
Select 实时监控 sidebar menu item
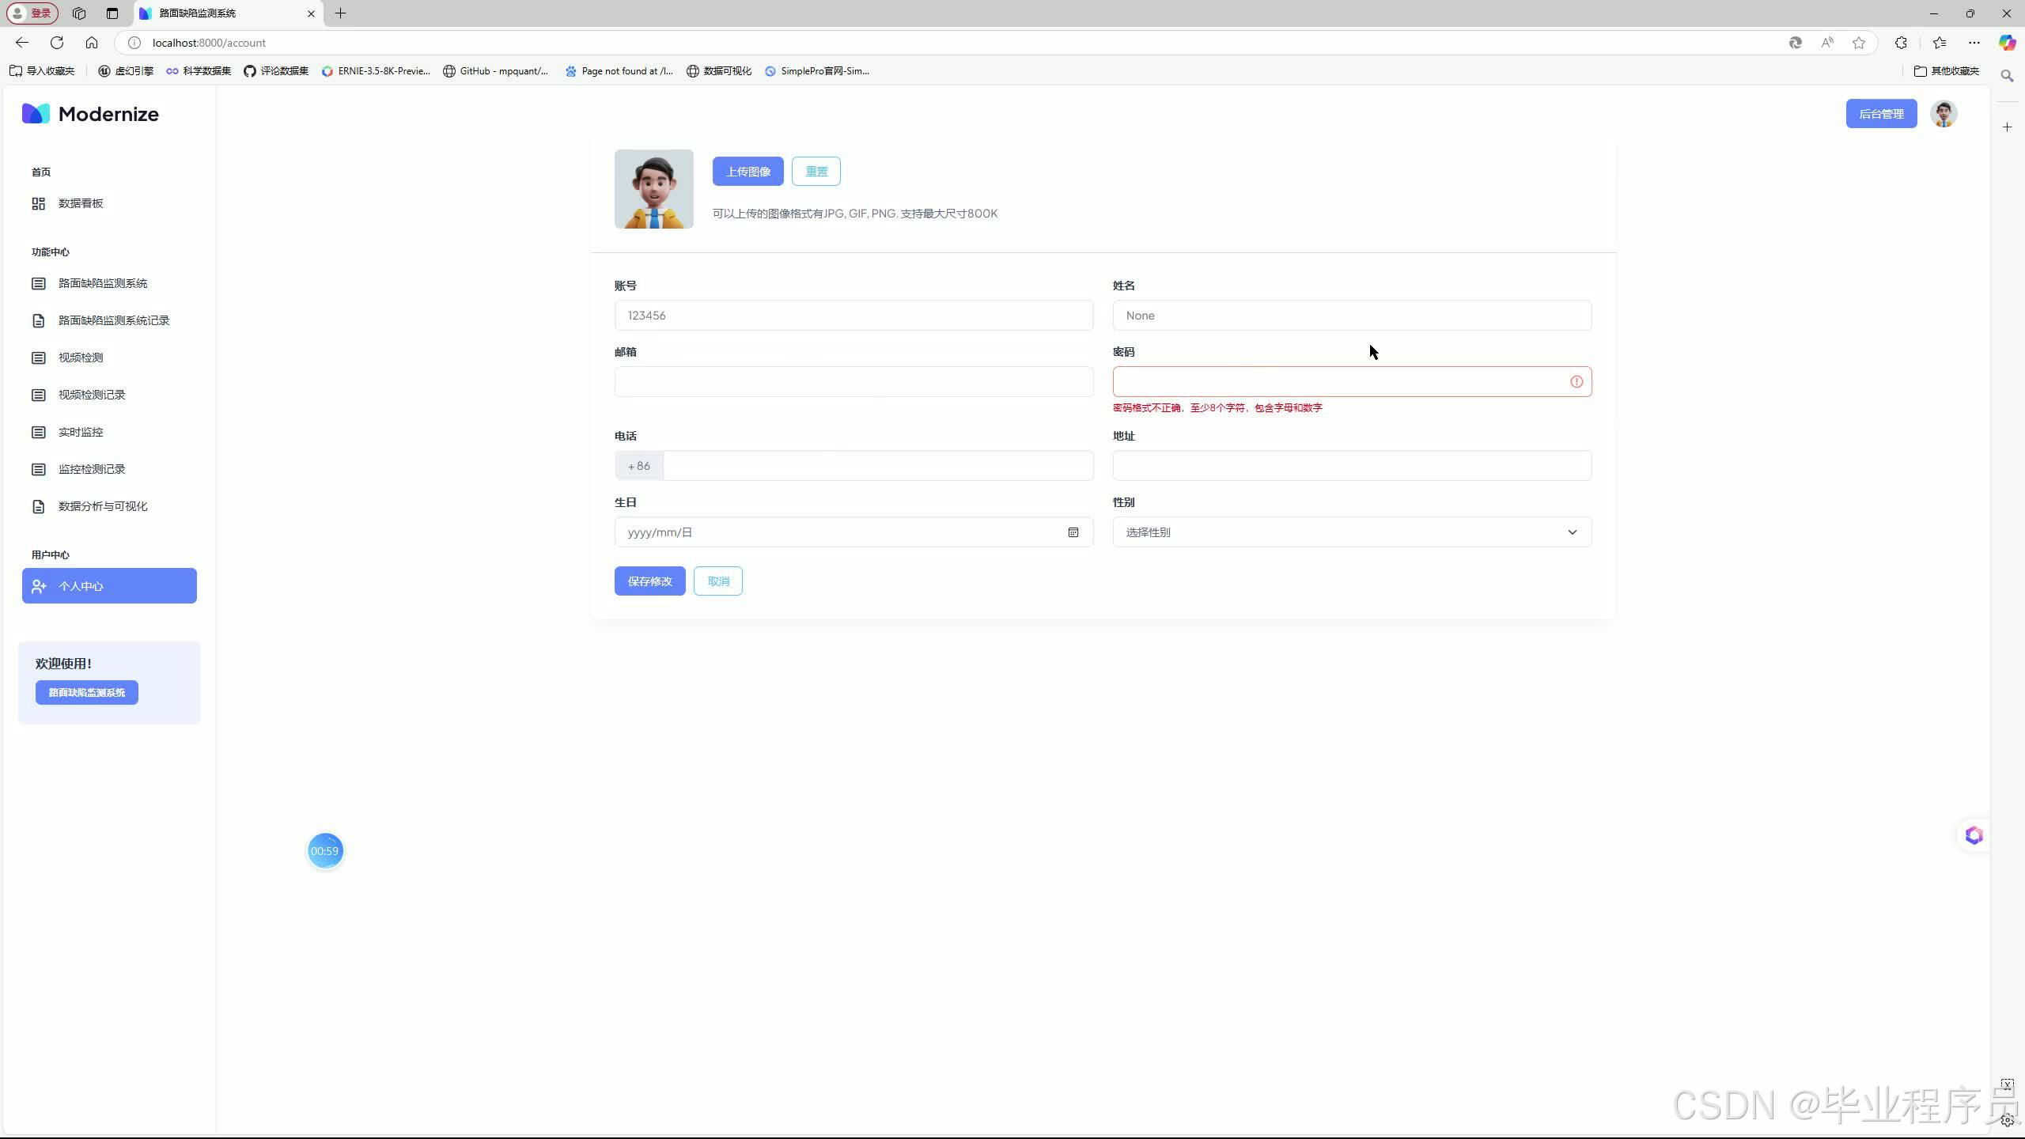point(81,432)
